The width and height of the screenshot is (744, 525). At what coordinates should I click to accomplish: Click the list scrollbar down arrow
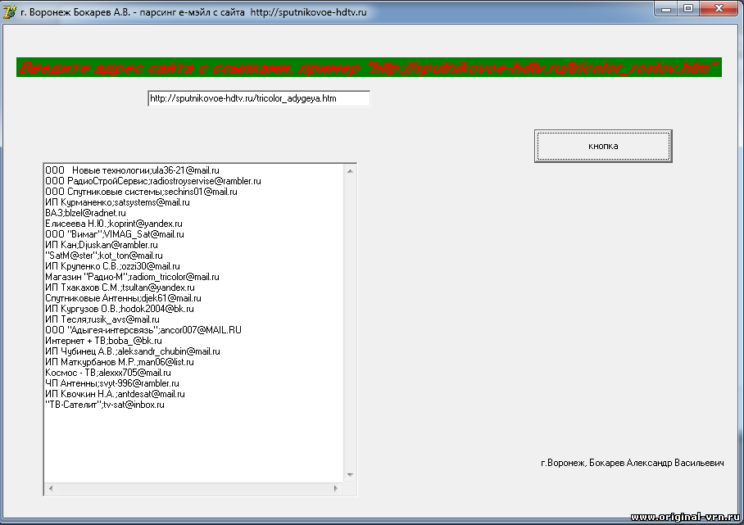coord(350,475)
